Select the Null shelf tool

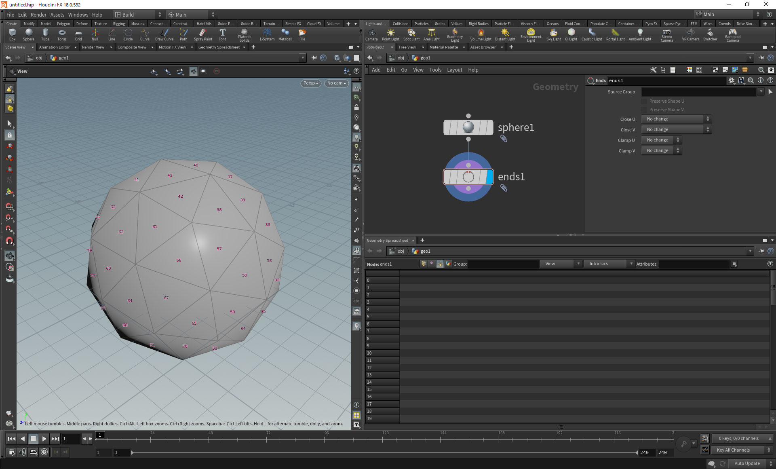click(x=95, y=35)
